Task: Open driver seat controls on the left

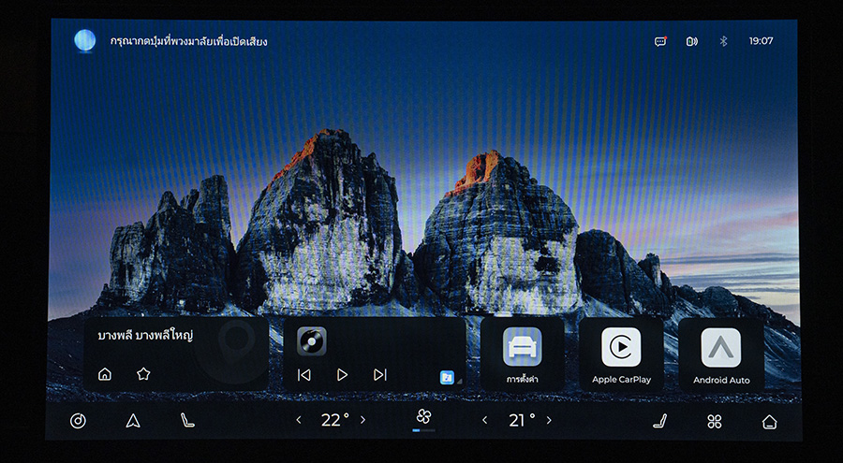Action: (187, 421)
